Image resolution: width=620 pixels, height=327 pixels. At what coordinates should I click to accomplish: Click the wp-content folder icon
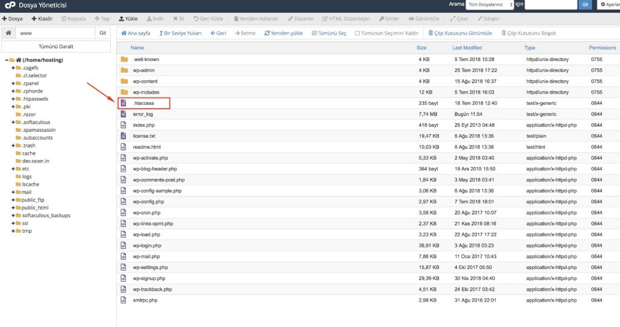[124, 82]
